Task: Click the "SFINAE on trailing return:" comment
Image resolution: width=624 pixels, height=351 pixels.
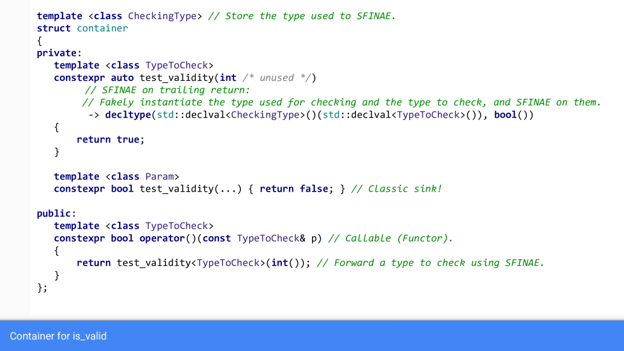Action: tap(168, 90)
